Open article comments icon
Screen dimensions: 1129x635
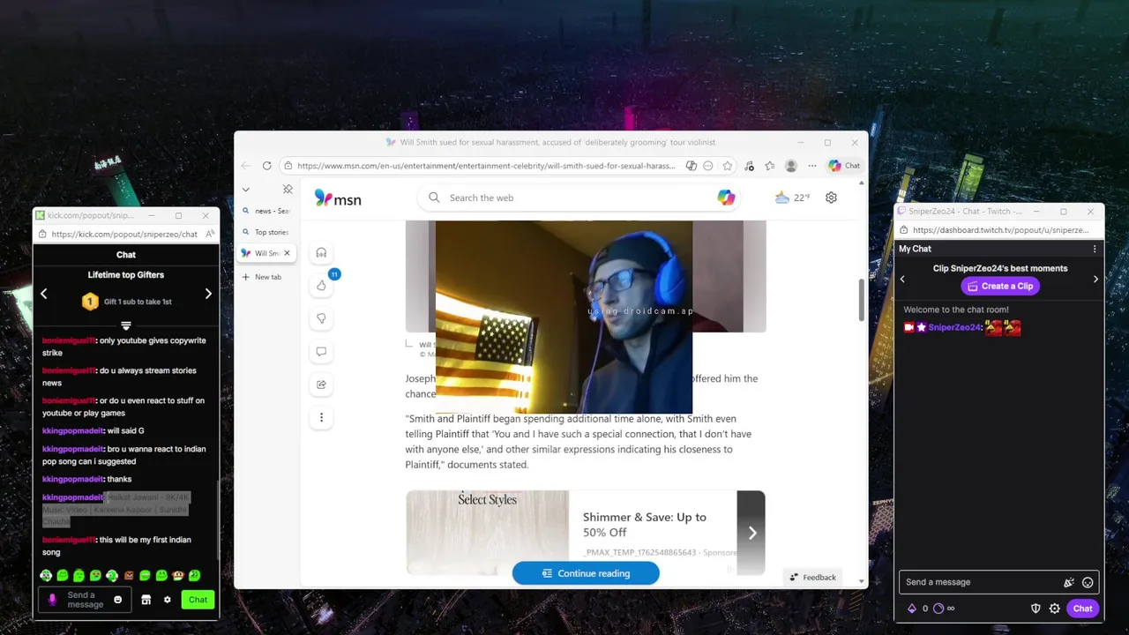pyautogui.click(x=321, y=352)
